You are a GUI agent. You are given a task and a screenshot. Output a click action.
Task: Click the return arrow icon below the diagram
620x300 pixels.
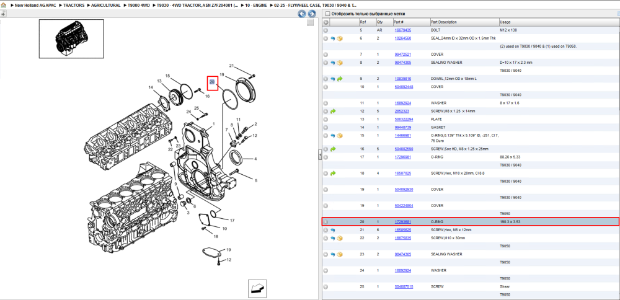point(257,289)
